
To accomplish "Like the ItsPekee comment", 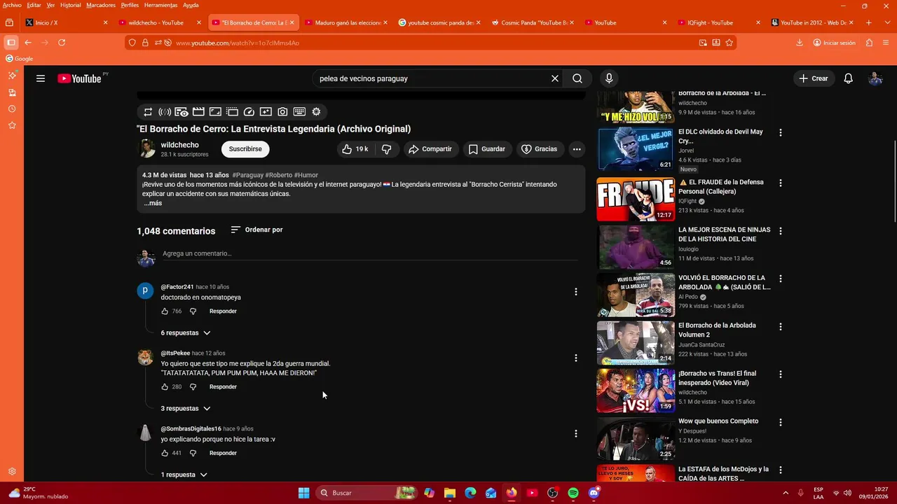I will pyautogui.click(x=165, y=386).
